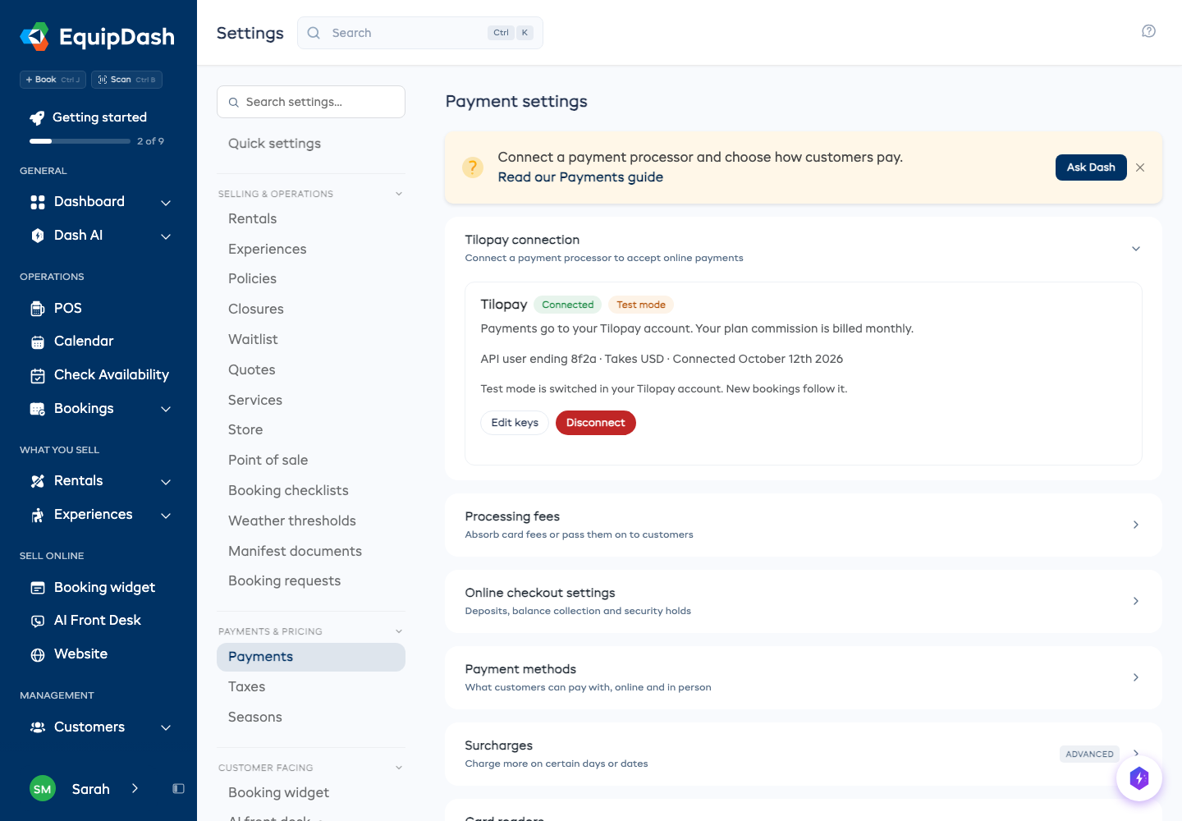Image resolution: width=1182 pixels, height=821 pixels.
Task: Expand the Dashboard submenu chevron
Action: click(166, 203)
